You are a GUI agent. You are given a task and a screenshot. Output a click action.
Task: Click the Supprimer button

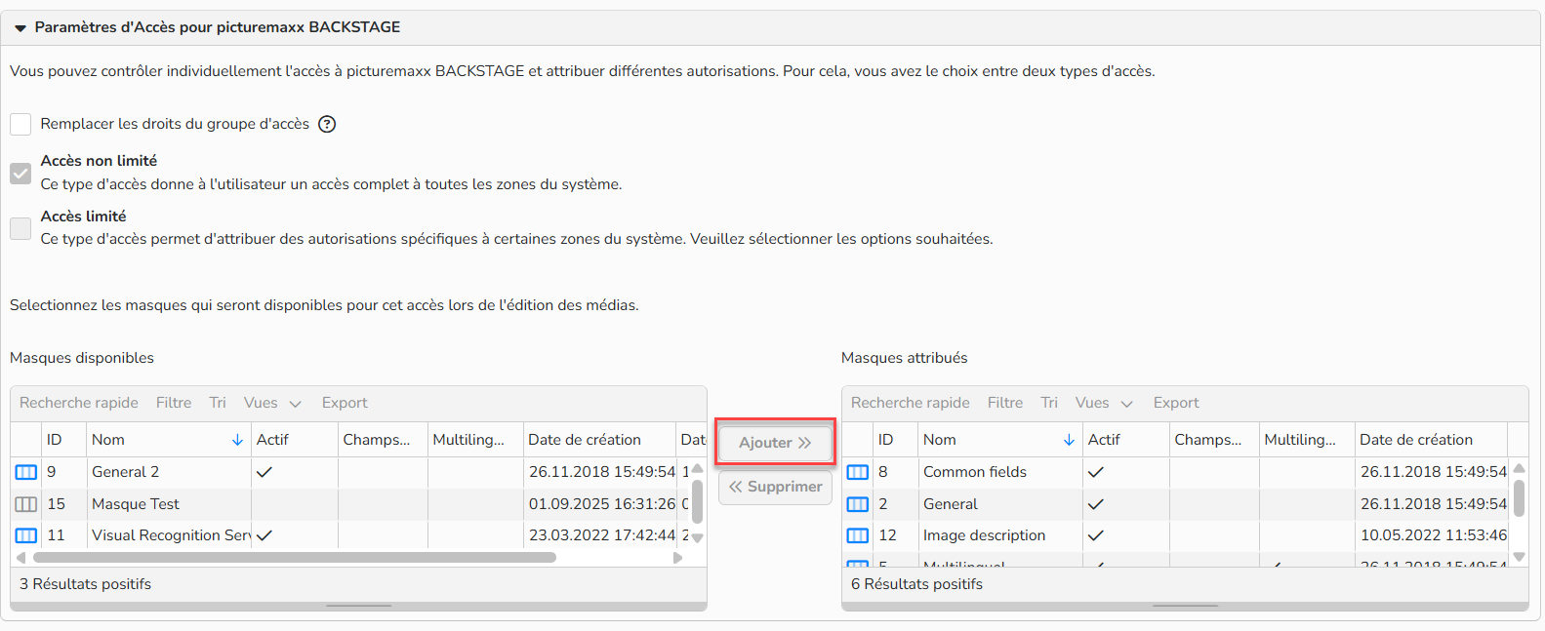[775, 487]
